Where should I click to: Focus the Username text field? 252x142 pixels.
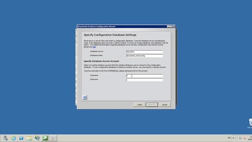[x=145, y=76]
